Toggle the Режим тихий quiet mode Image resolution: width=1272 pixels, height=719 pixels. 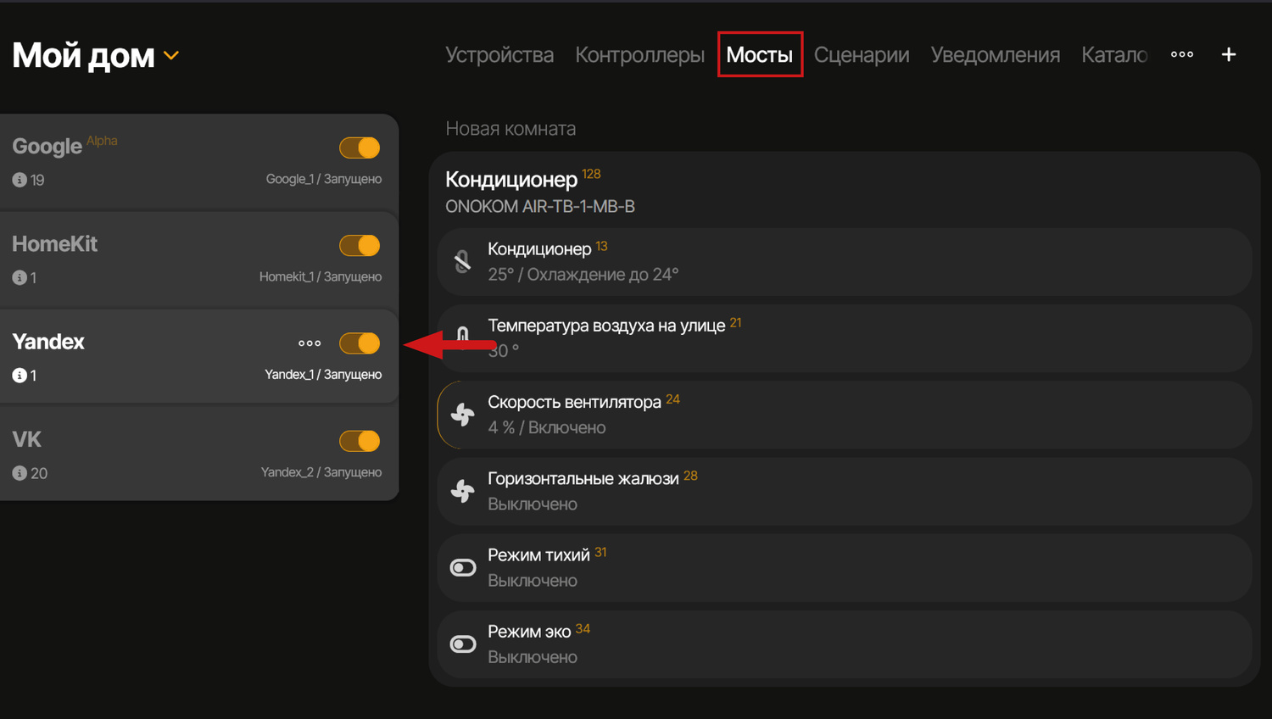tap(463, 567)
